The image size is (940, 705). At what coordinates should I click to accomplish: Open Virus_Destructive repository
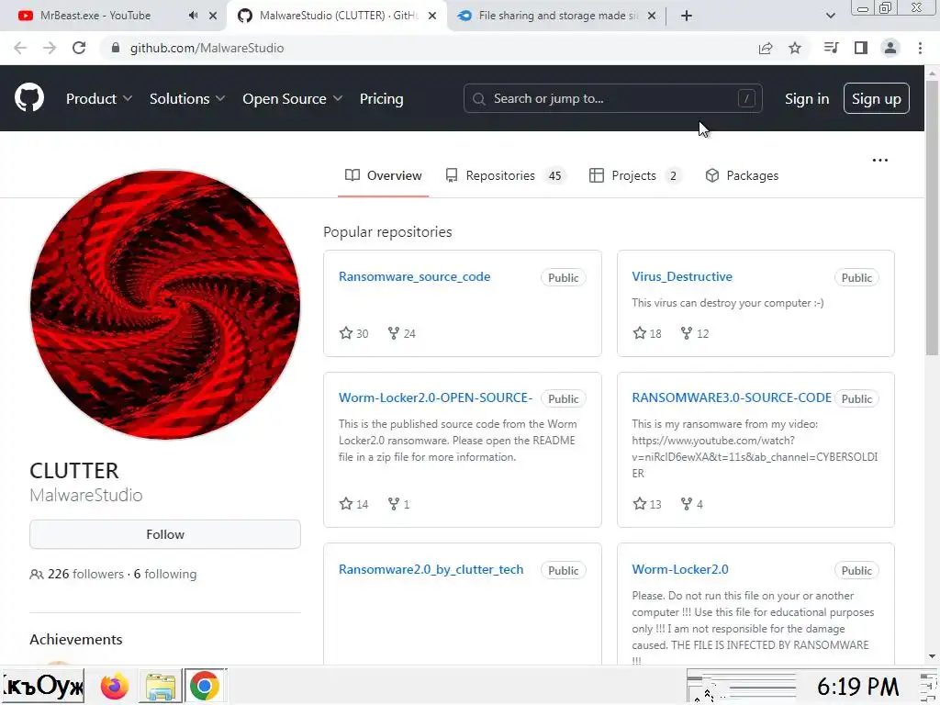pos(682,276)
